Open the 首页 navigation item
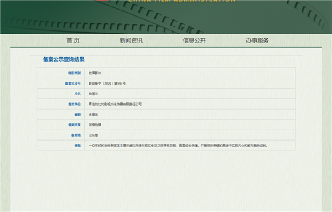 click(73, 40)
